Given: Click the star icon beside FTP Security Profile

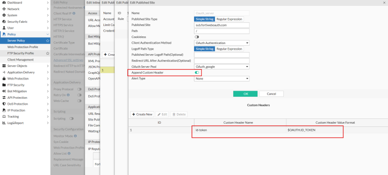Looking at the screenshot, I should (47, 53).
